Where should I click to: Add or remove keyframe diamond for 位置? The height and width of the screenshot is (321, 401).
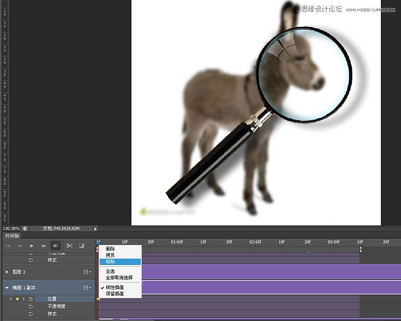(17, 299)
